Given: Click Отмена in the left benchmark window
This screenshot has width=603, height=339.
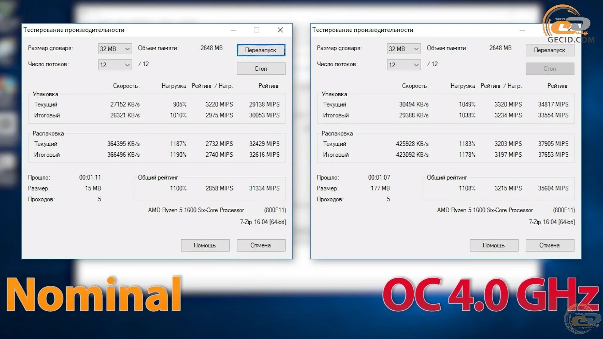Looking at the screenshot, I should [x=261, y=245].
